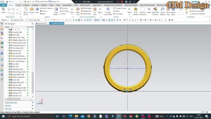This screenshot has width=211, height=119.
Task: Select the line sketch tool
Action: click(17, 9)
